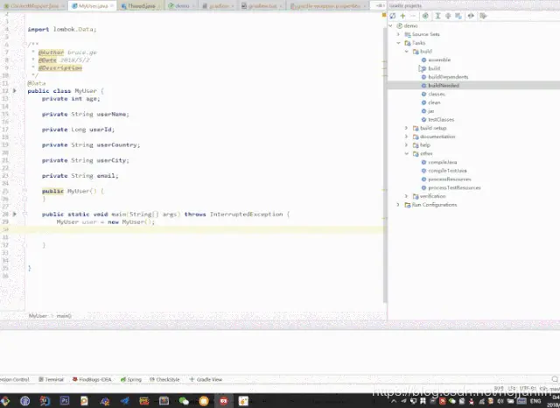The width and height of the screenshot is (560, 408).
Task: Click main() in the breadcrumb bar
Action: pos(64,316)
